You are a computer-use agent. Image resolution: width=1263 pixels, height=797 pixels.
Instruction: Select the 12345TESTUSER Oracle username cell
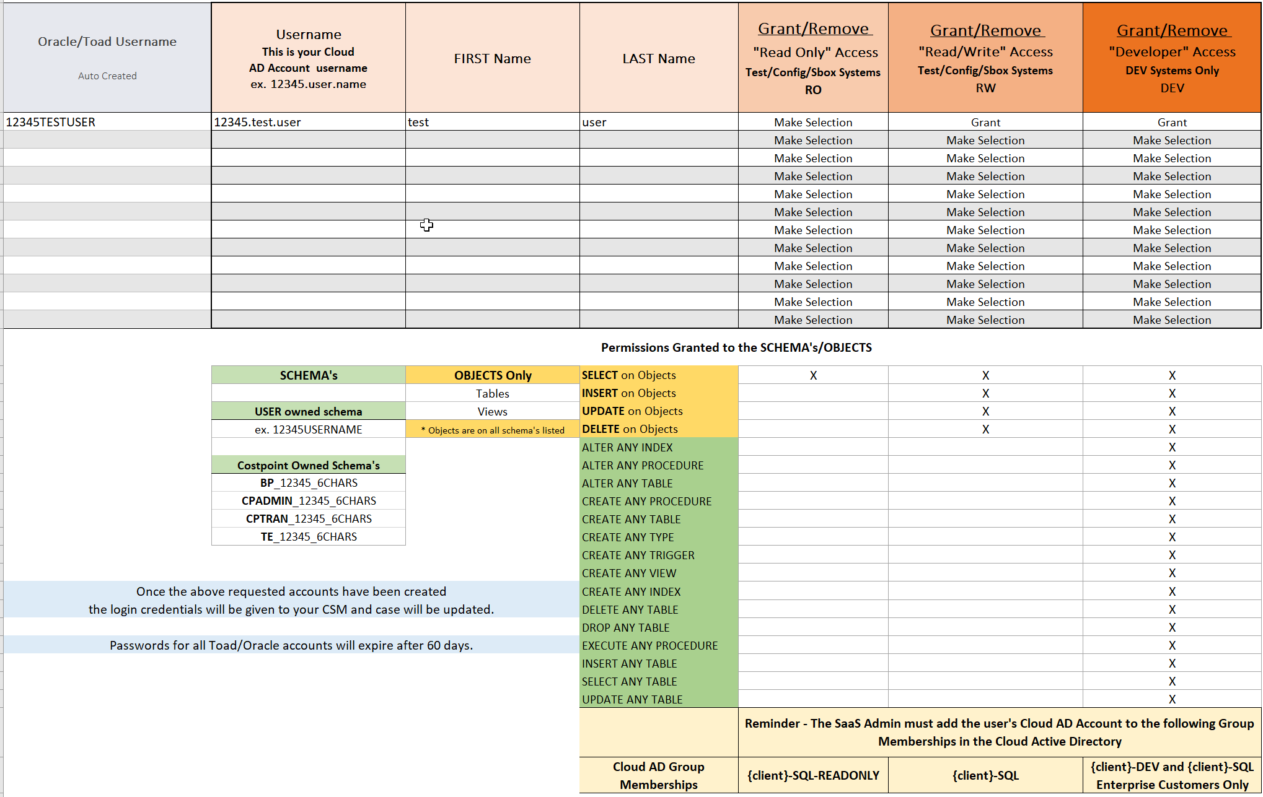pos(107,122)
